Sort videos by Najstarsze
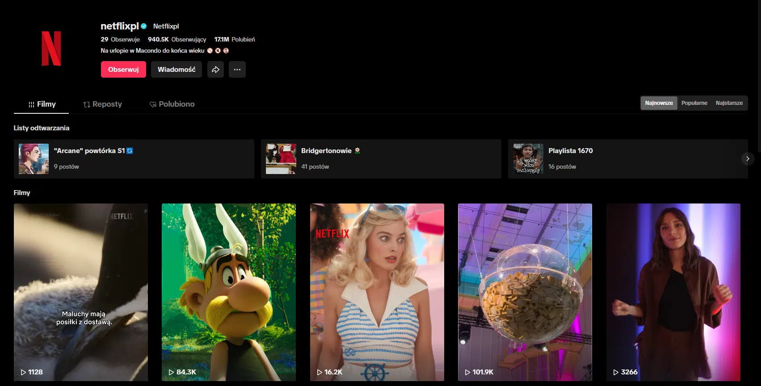 coord(729,103)
